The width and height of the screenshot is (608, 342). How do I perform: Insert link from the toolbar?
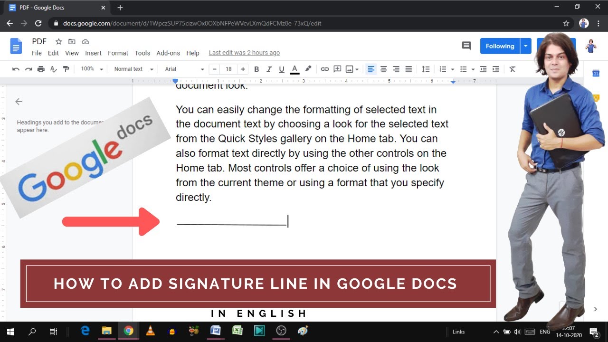325,69
